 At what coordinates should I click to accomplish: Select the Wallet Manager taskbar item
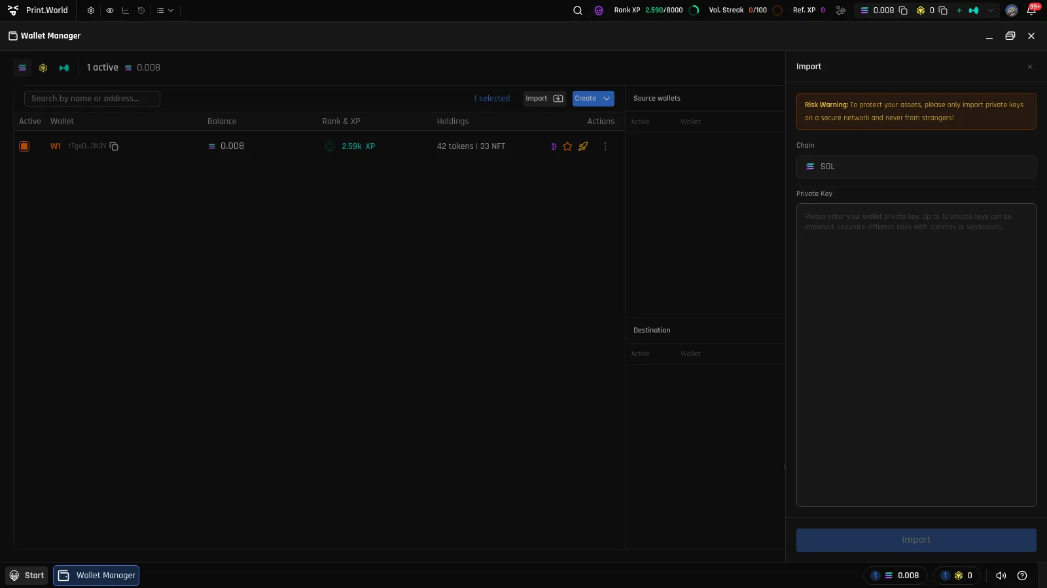point(96,576)
